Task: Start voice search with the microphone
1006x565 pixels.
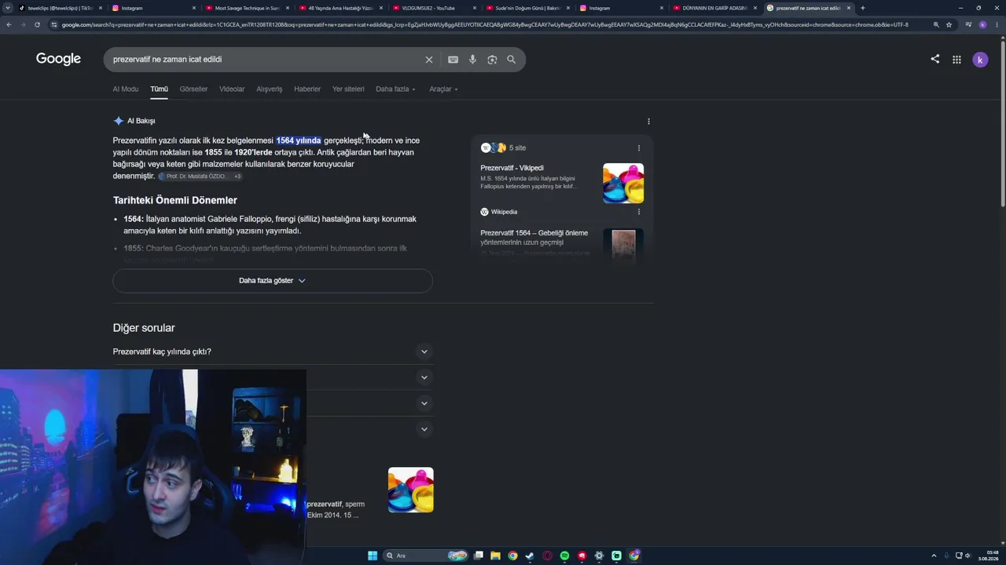Action: (x=472, y=60)
